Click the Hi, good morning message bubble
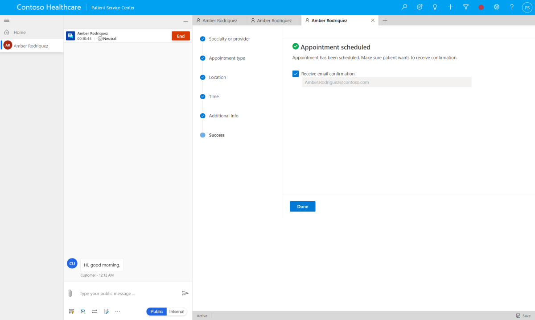The width and height of the screenshot is (535, 320). pos(102,265)
